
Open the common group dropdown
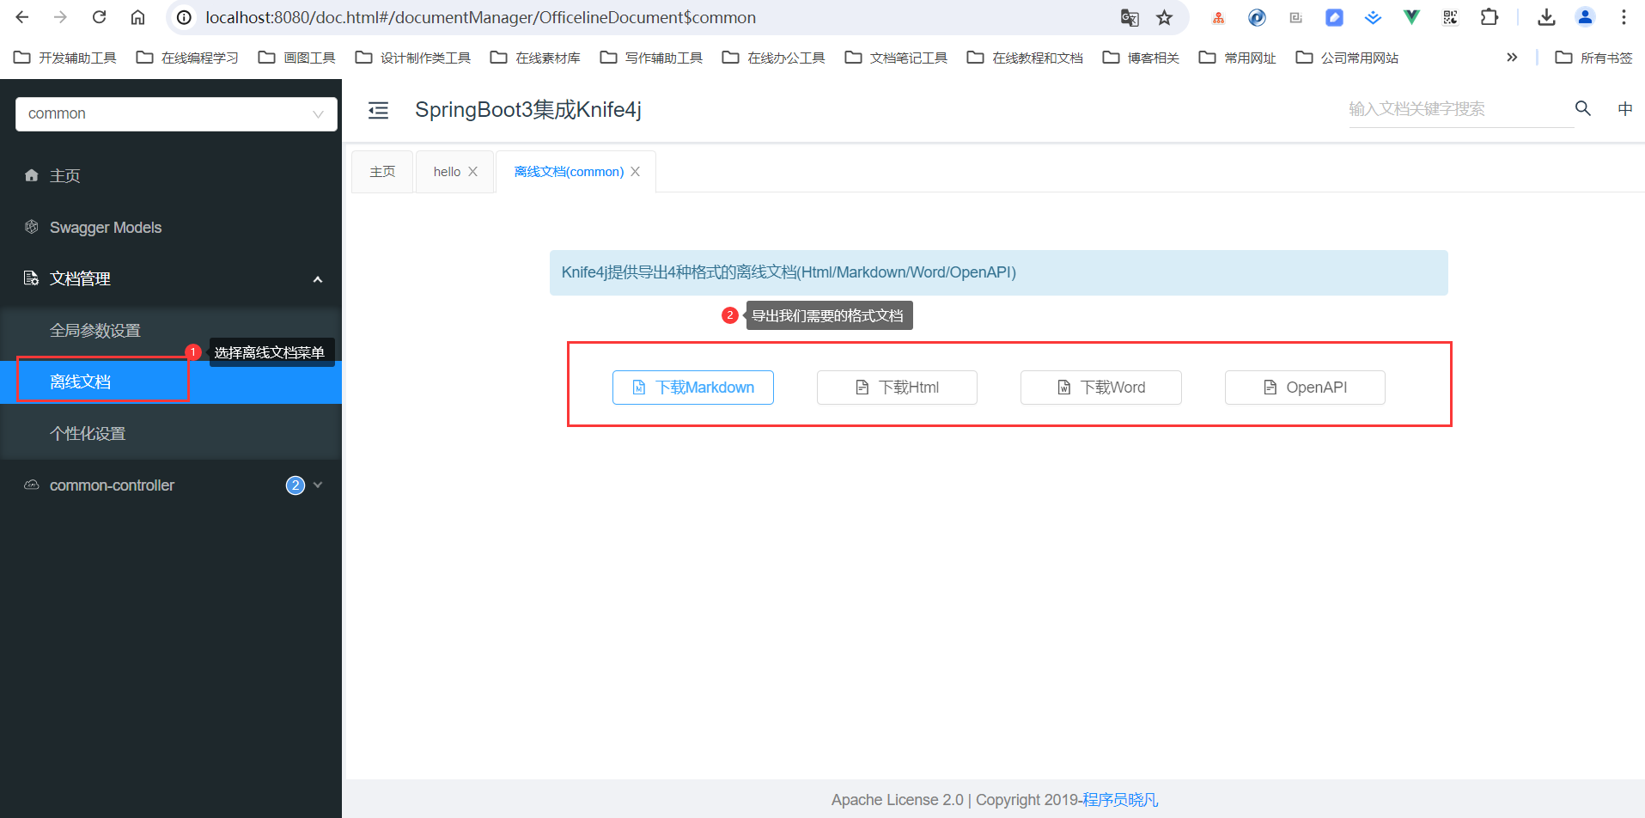[x=176, y=113]
